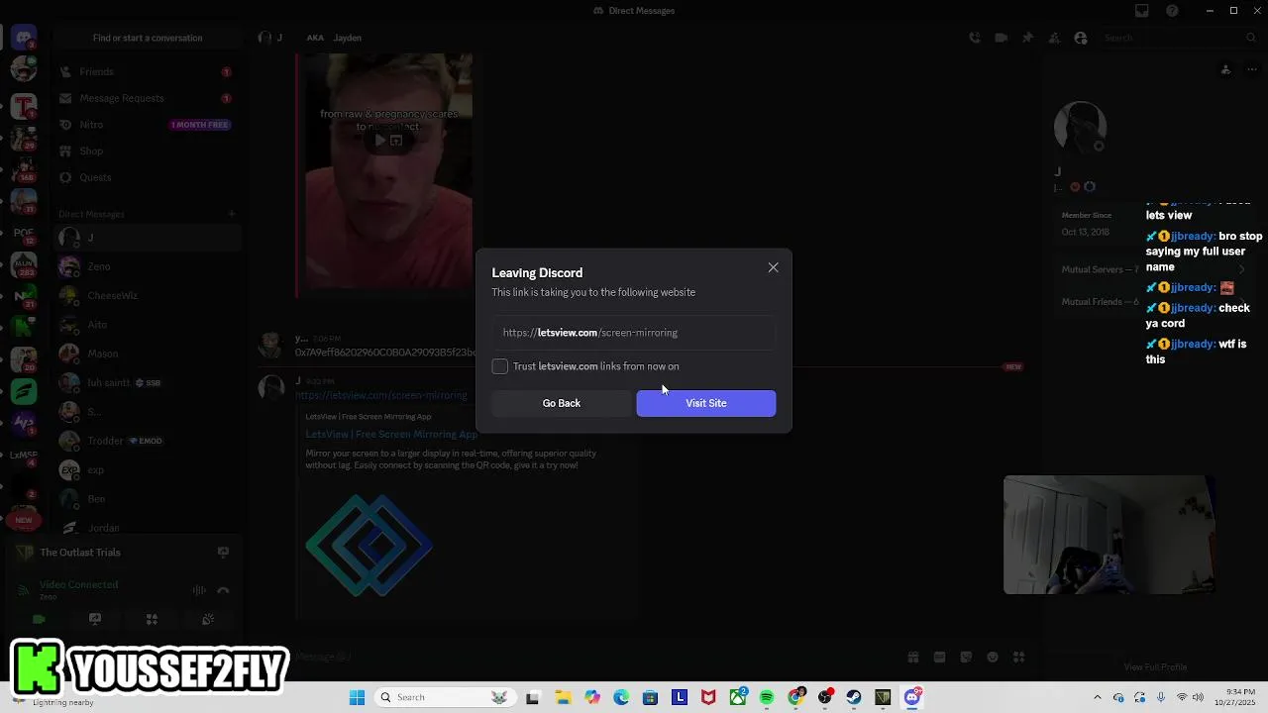Show hidden system tray icons
The image size is (1268, 713).
(1097, 697)
